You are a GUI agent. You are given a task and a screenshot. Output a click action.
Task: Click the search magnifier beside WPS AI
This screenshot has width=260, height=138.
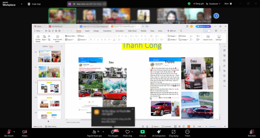point(181,31)
